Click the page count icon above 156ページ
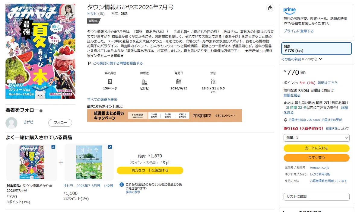The height and width of the screenshot is (212, 362). [110, 82]
